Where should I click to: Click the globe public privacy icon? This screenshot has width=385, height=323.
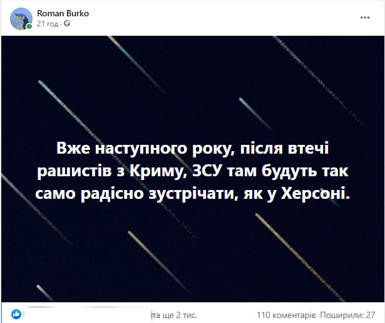click(67, 24)
